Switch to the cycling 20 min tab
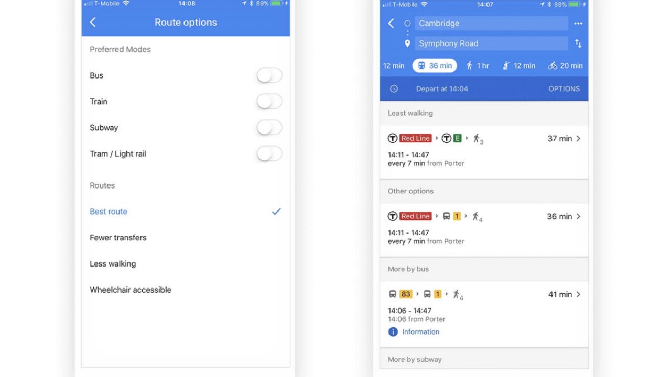This screenshot has height=377, width=671. point(565,65)
